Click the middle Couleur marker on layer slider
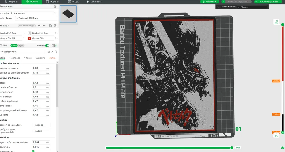Viewport: 285px width, 152px height. point(276,114)
